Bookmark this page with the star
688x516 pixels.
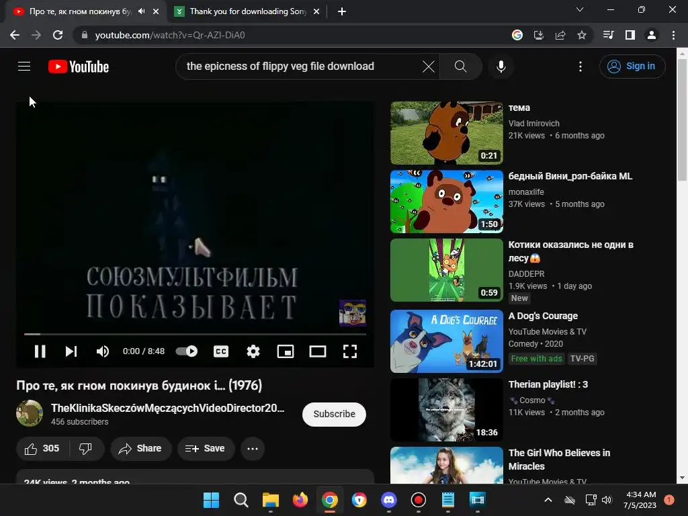pos(582,35)
